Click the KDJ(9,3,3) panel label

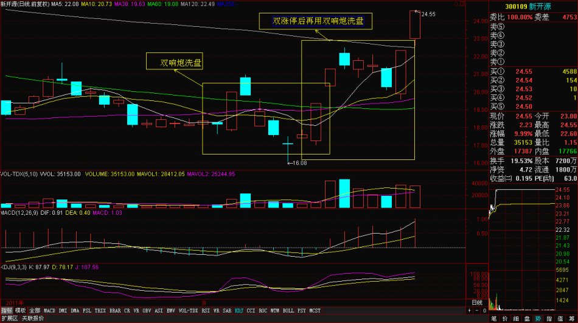pos(13,267)
